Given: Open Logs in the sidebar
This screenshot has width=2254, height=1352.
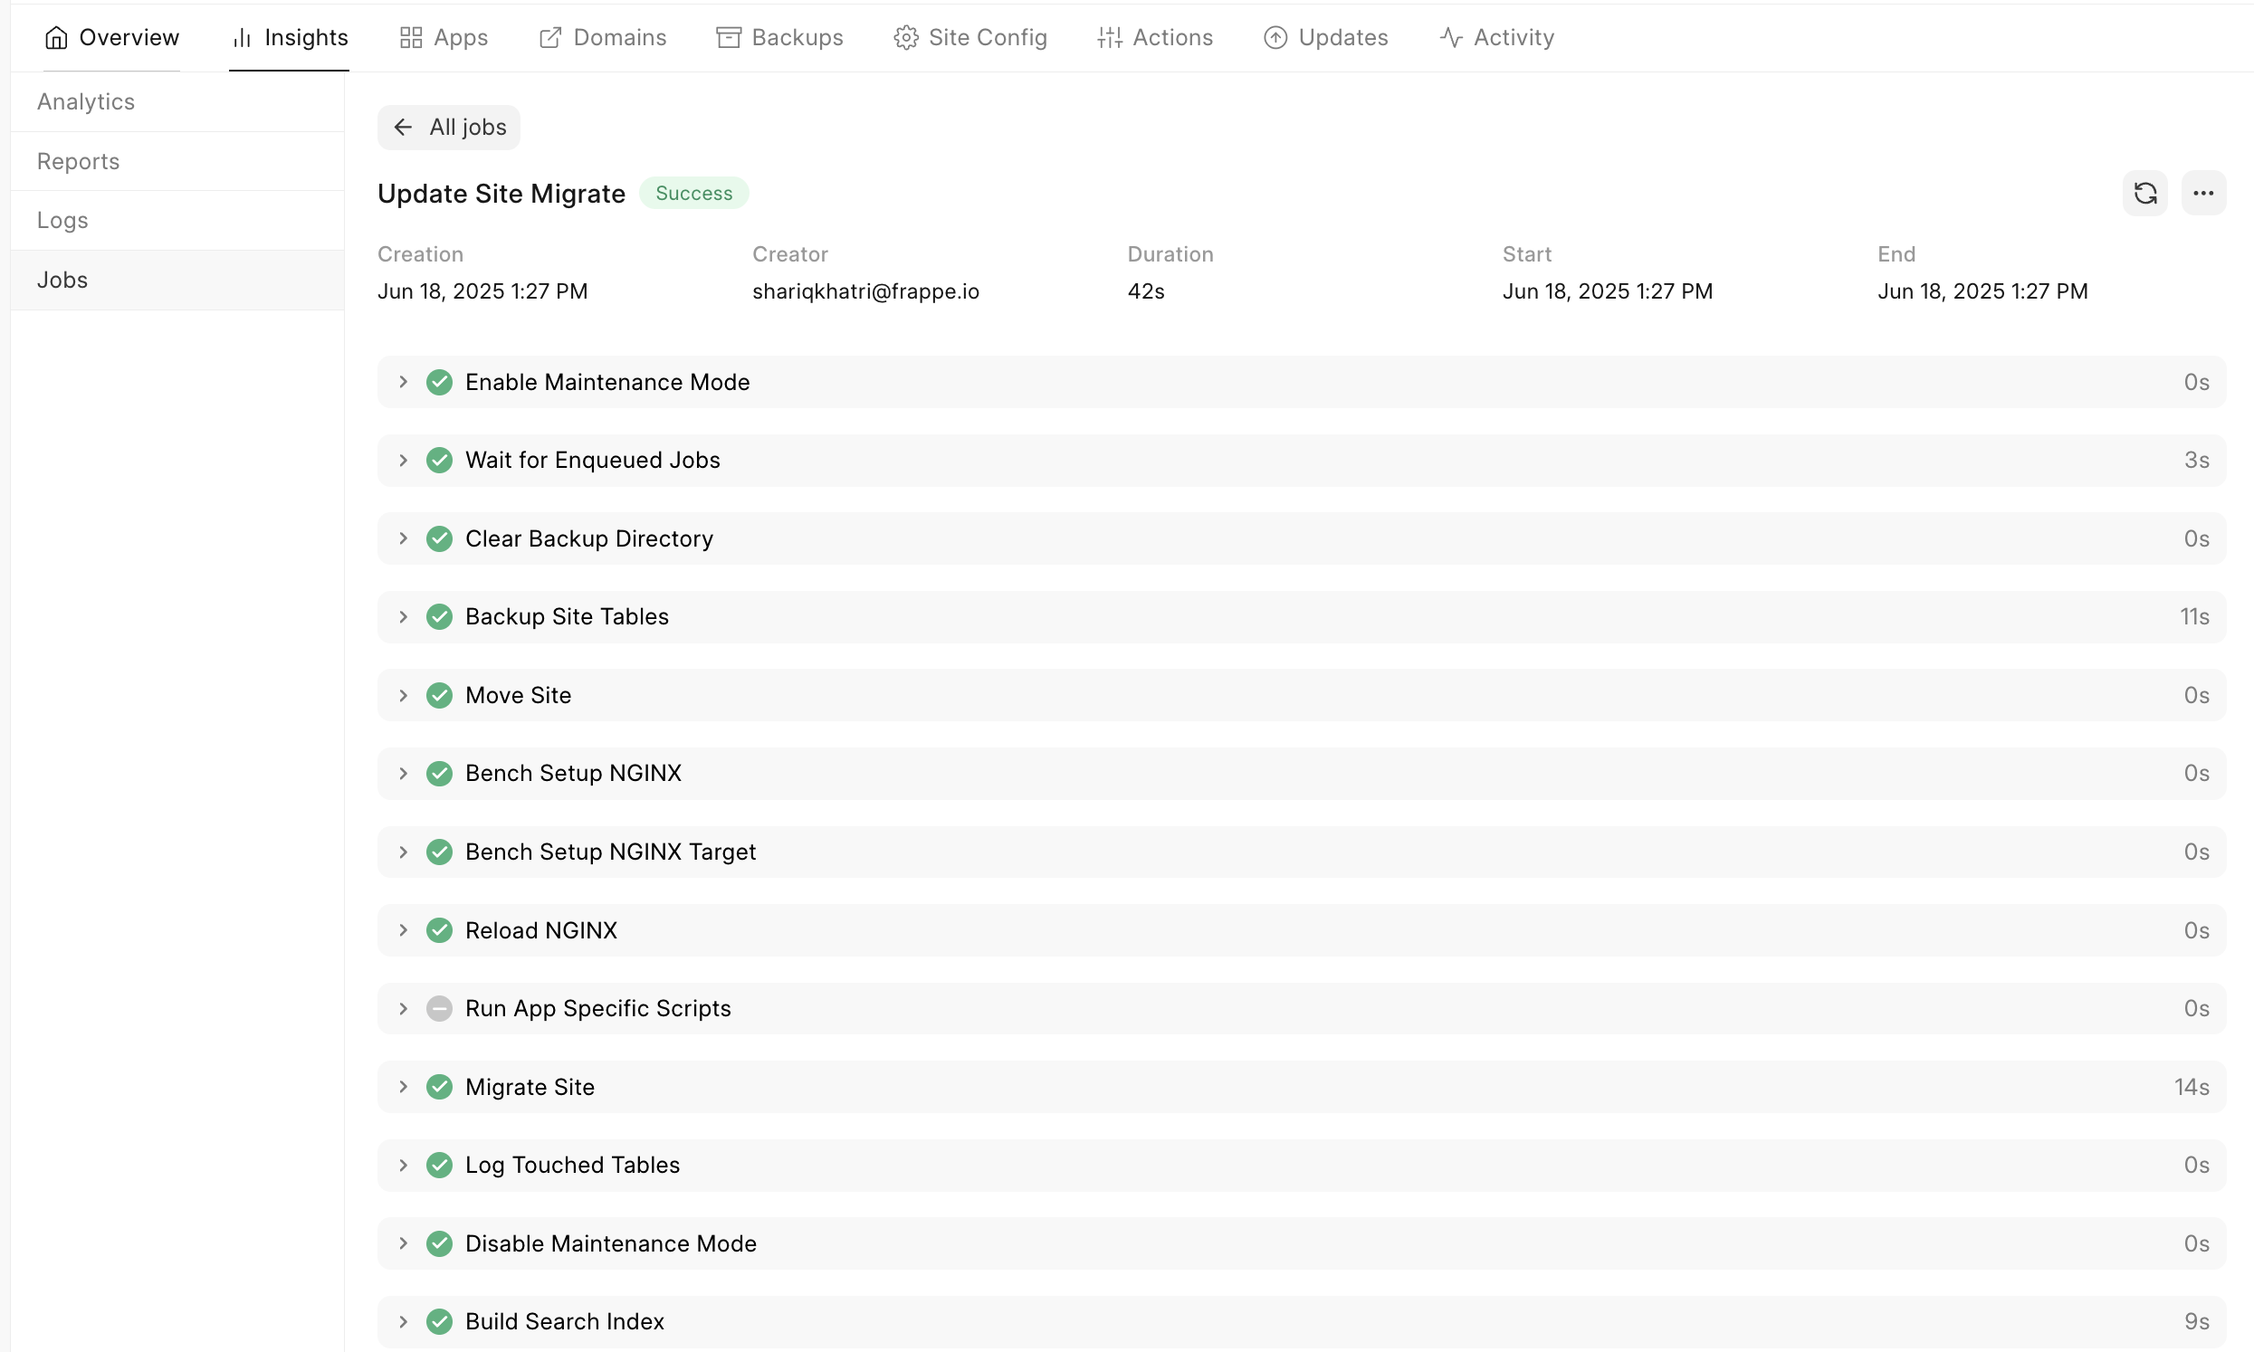Looking at the screenshot, I should pyautogui.click(x=62, y=221).
